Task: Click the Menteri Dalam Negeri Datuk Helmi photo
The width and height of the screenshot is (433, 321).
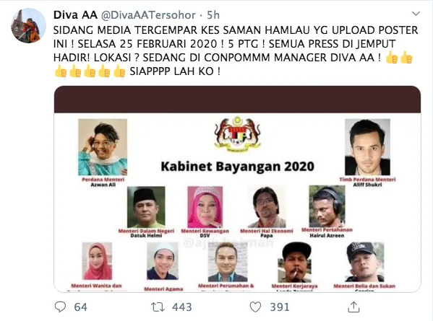Action: pos(146,207)
